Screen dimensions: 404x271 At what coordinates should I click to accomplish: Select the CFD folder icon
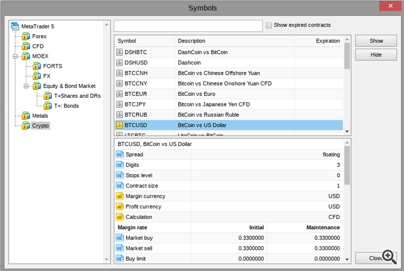coord(26,46)
